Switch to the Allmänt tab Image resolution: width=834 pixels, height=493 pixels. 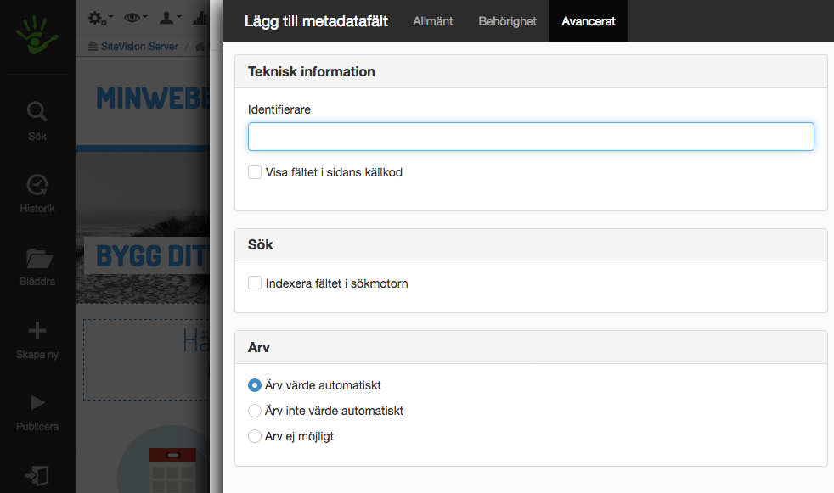point(433,21)
